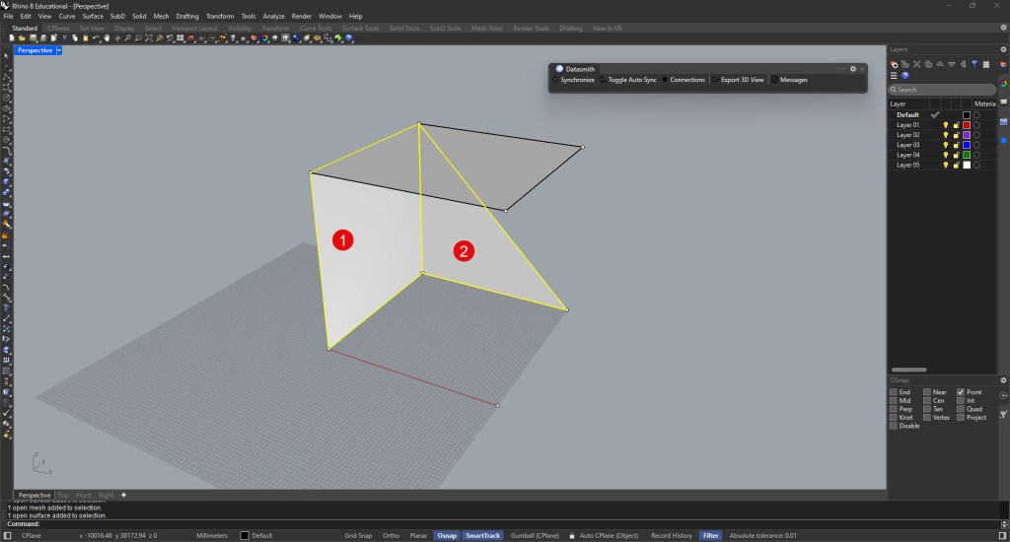Switch to the Curve Tools toolbar tab
The width and height of the screenshot is (1010, 542).
coord(316,28)
